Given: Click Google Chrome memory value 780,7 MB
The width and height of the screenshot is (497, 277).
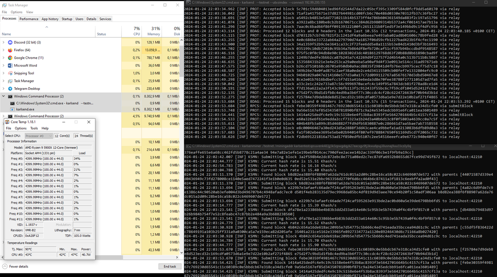Looking at the screenshot, I should click(x=153, y=58).
